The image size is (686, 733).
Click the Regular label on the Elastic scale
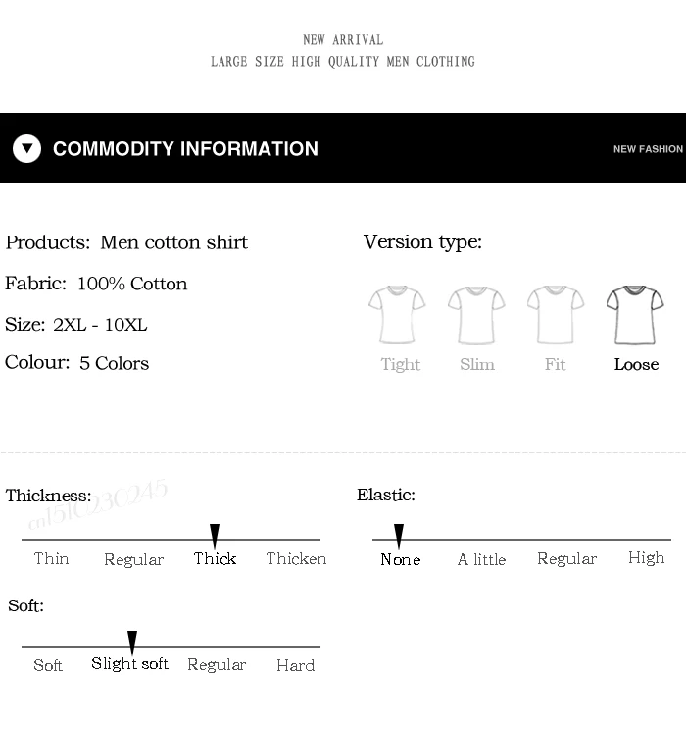pyautogui.click(x=566, y=559)
